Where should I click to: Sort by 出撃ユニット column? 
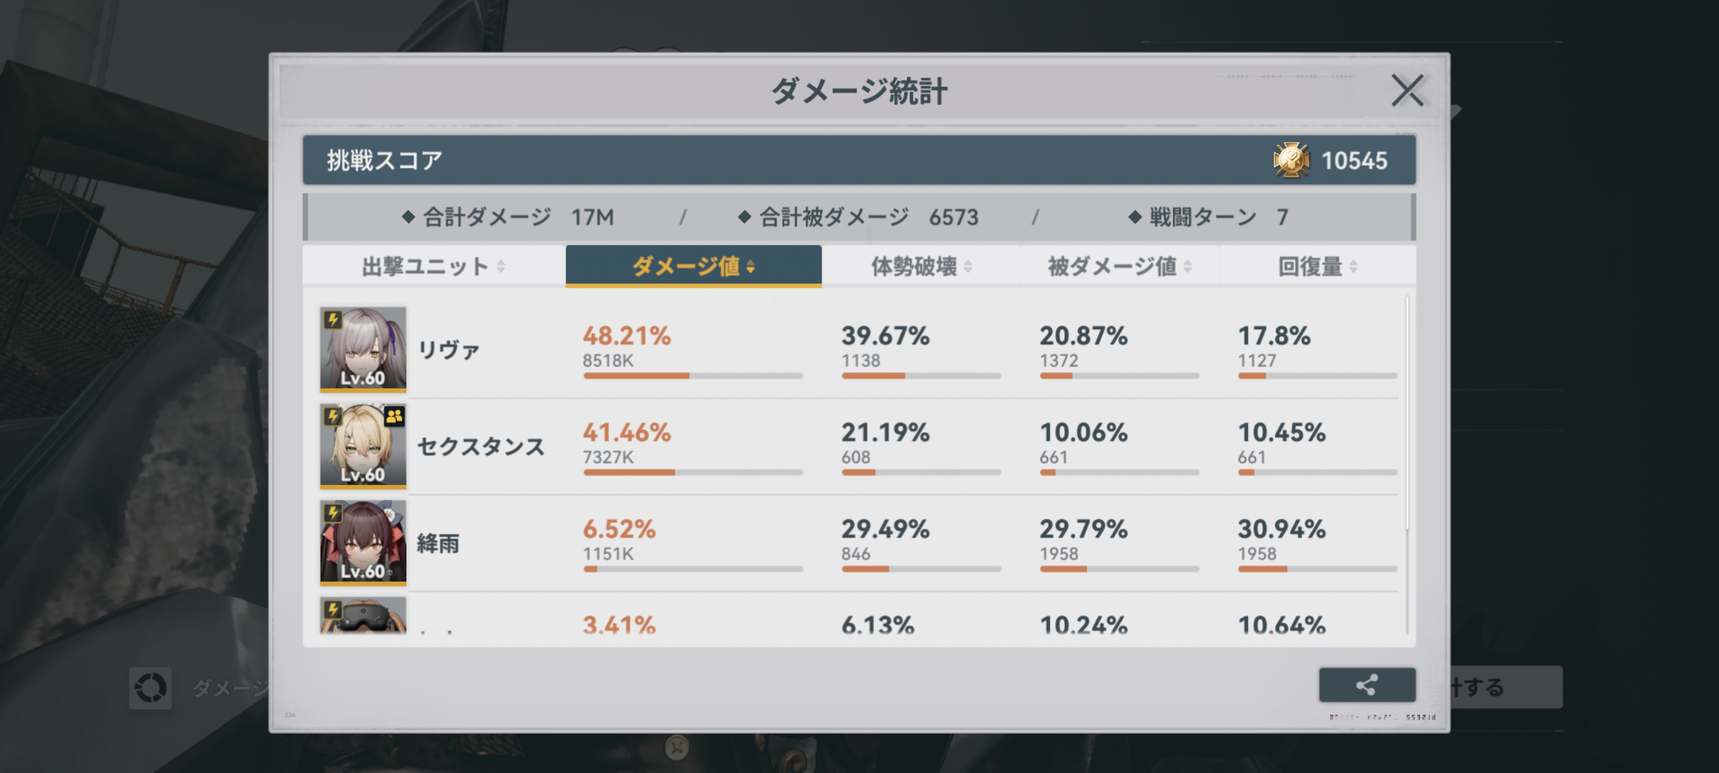[434, 267]
